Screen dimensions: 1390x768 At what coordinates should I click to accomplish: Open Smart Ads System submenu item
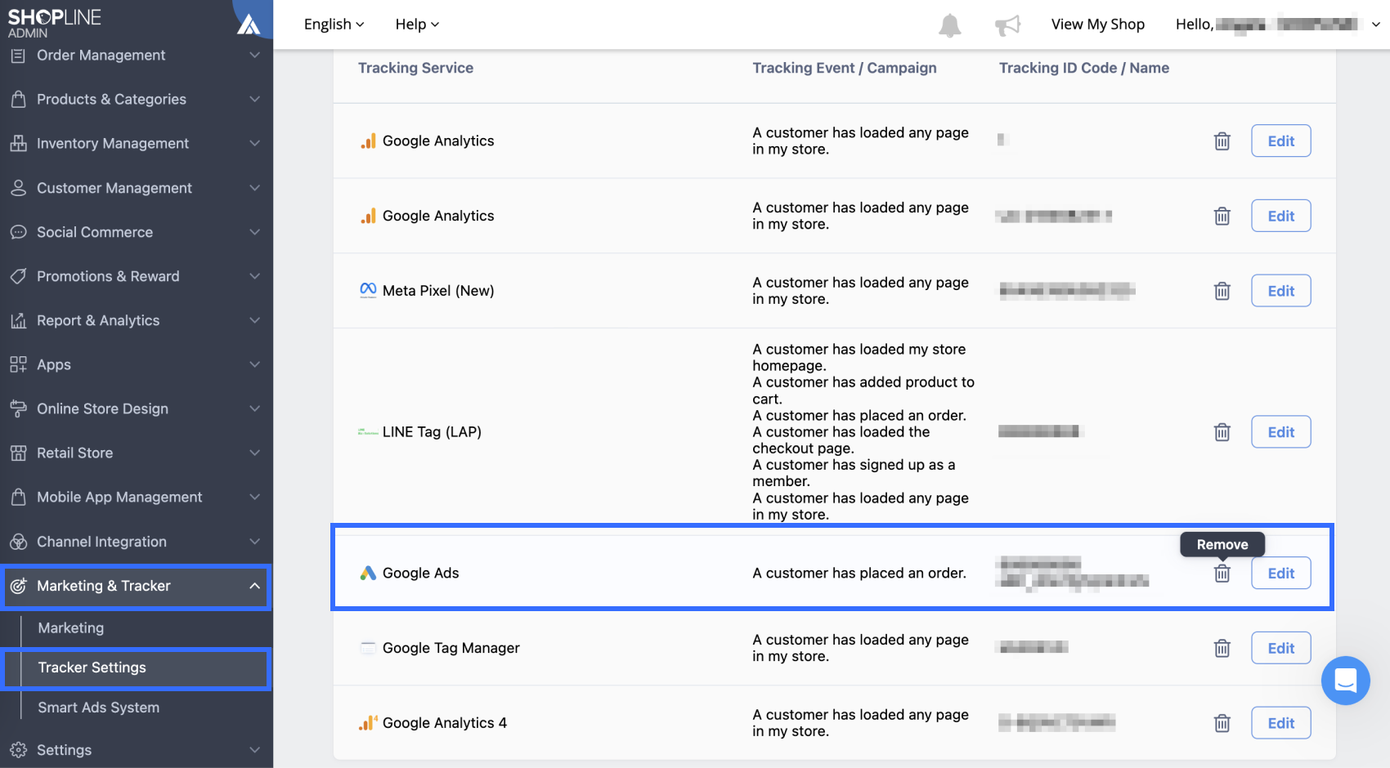99,708
